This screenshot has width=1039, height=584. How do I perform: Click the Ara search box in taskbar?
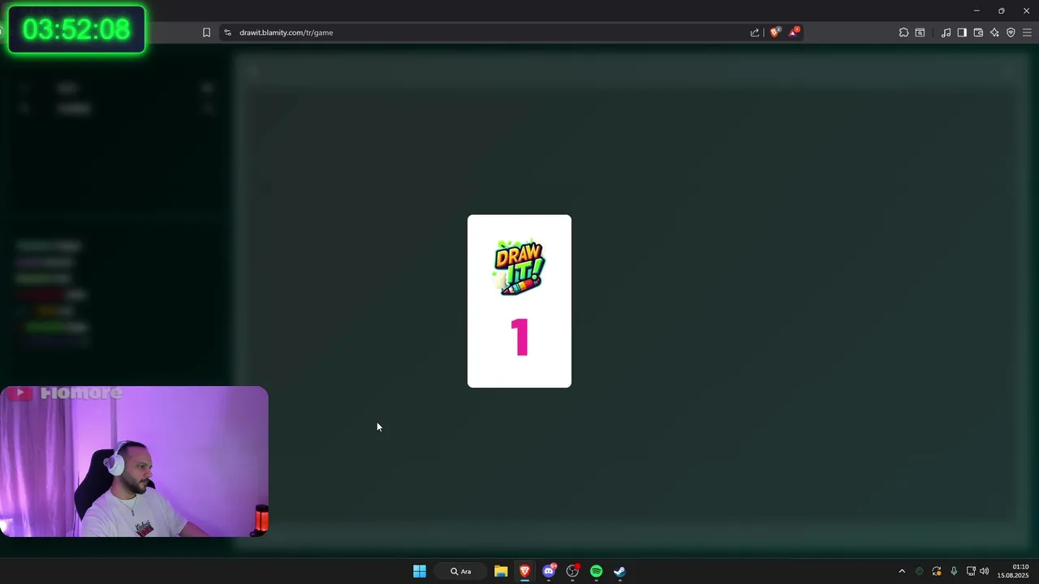pos(461,571)
